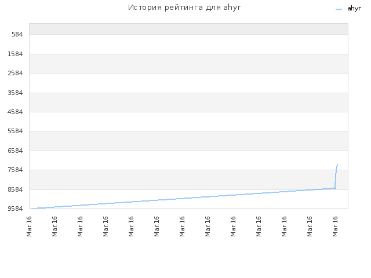Select the chart title История рейтинга для ahyr
Screen dimensions: 371x278
[184, 8]
